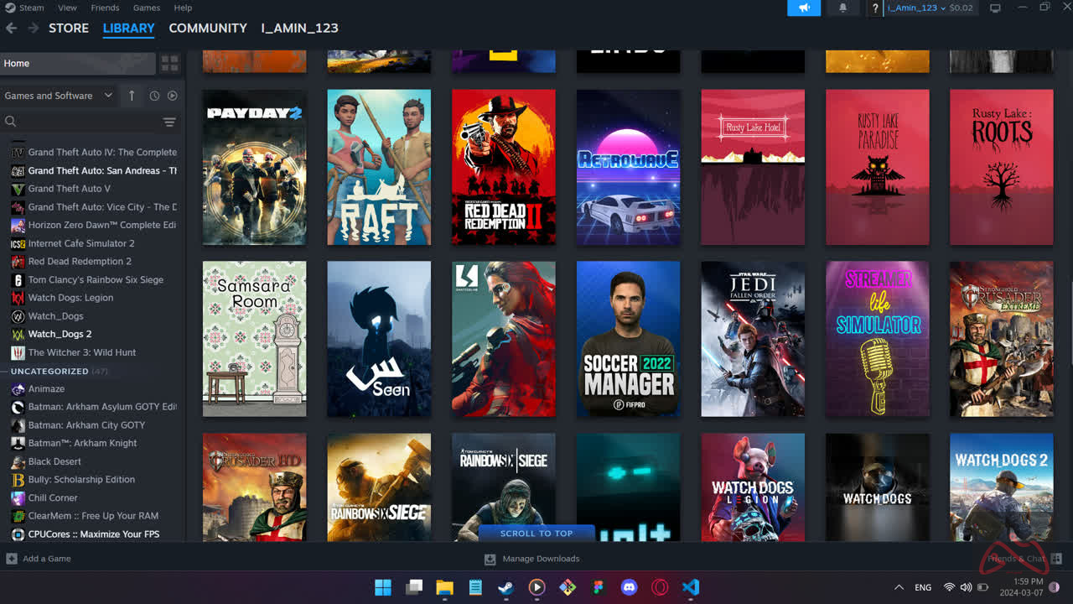
Task: Click the announcements megaphone icon
Action: [803, 8]
